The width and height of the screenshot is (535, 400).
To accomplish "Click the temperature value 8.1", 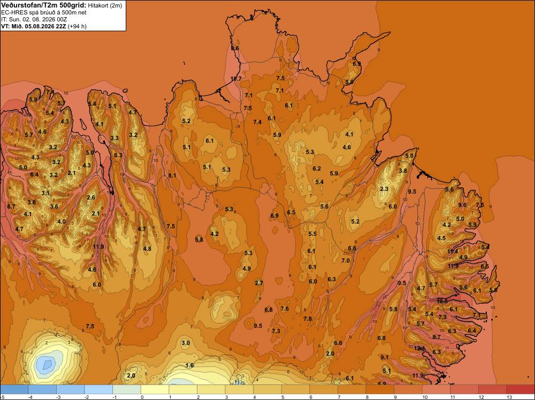I will point(172,175).
